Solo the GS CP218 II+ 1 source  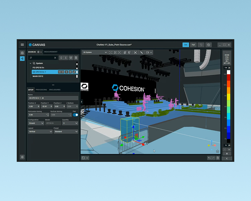[67, 72]
